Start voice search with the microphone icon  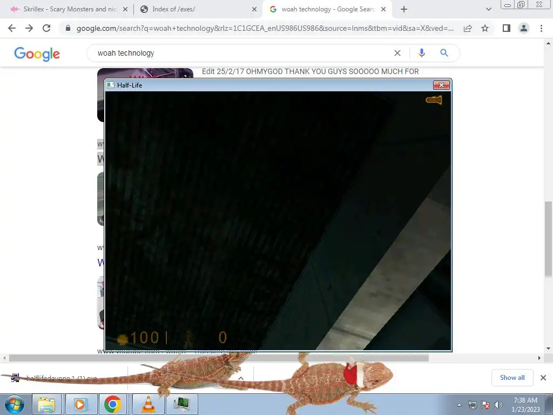[421, 53]
